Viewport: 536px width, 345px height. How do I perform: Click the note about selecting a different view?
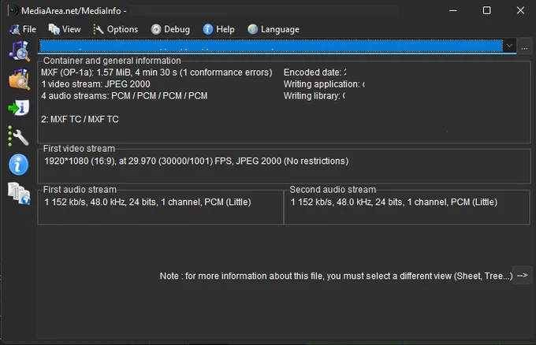[x=336, y=276]
